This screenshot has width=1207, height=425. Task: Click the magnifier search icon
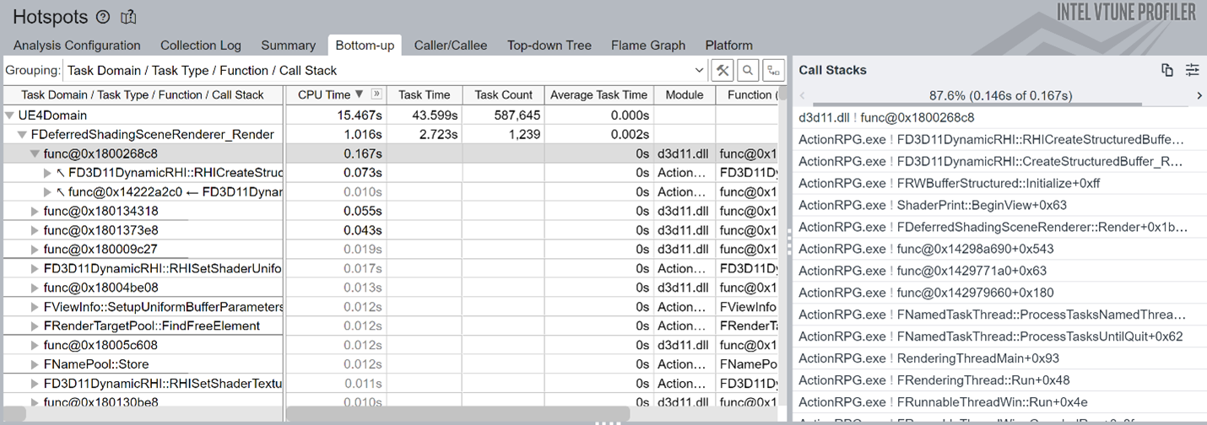(x=748, y=71)
